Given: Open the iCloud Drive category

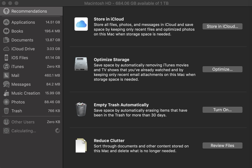Looking at the screenshot, I should (31, 49).
